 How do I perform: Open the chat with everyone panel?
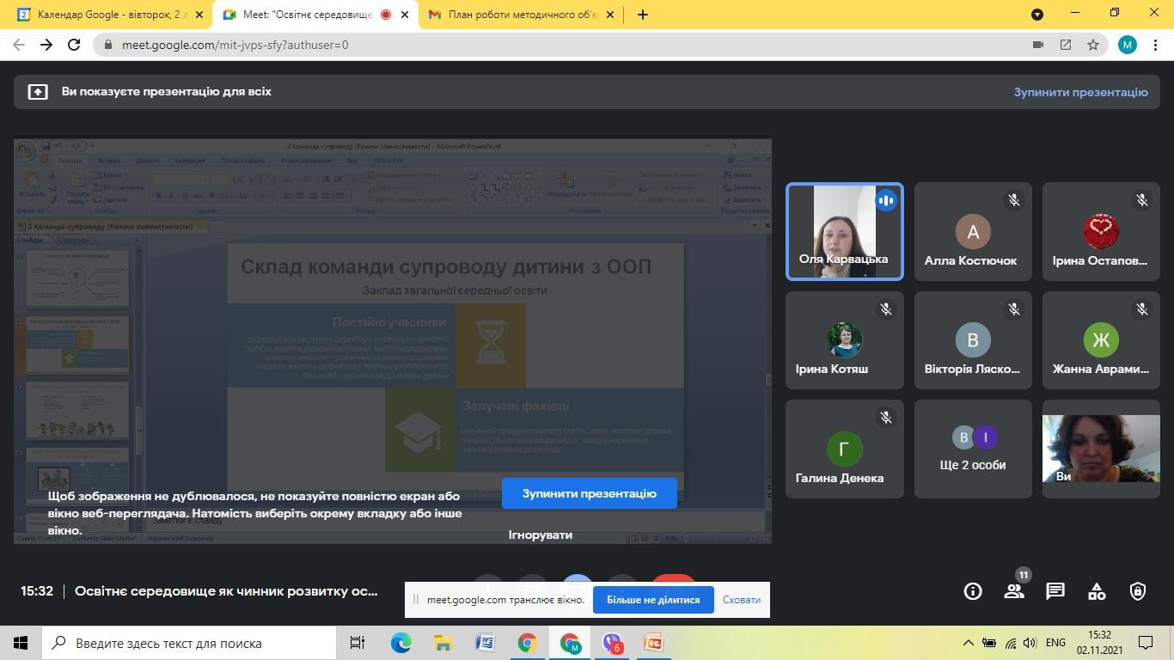[x=1055, y=591]
